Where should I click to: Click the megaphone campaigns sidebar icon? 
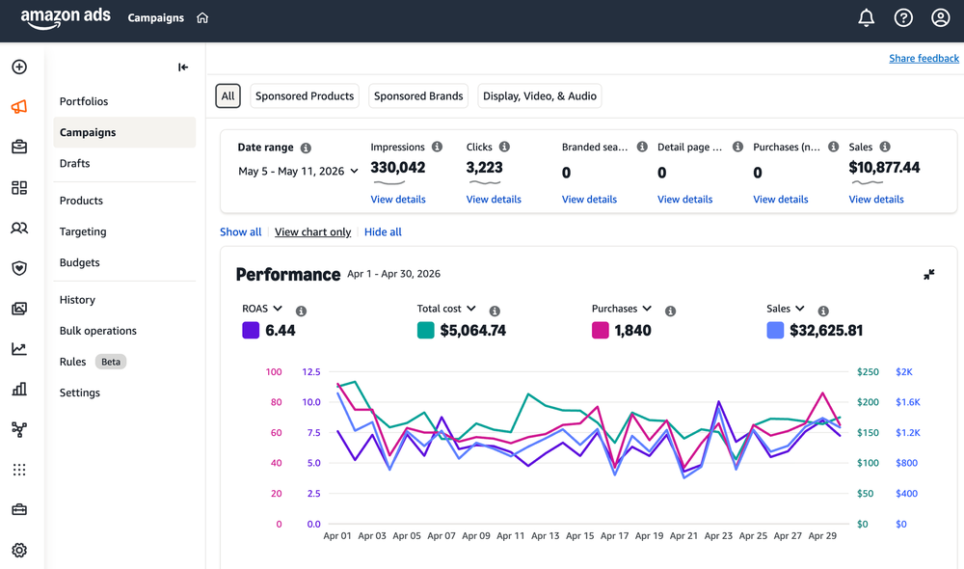coord(19,107)
